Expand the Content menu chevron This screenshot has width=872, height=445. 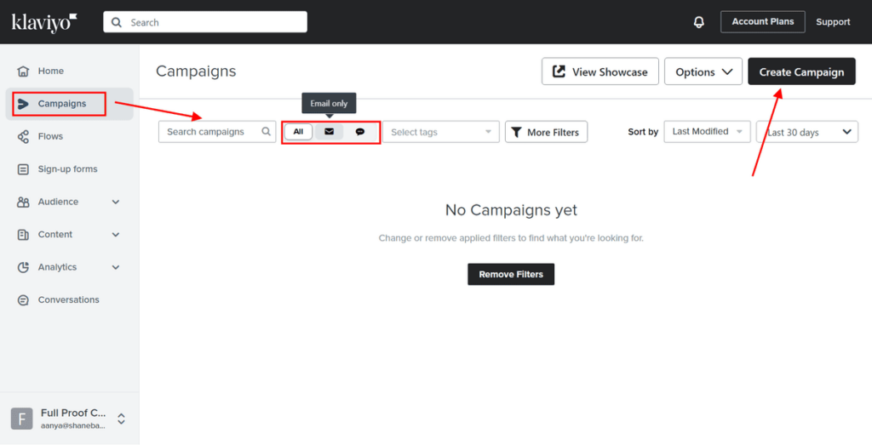click(116, 235)
